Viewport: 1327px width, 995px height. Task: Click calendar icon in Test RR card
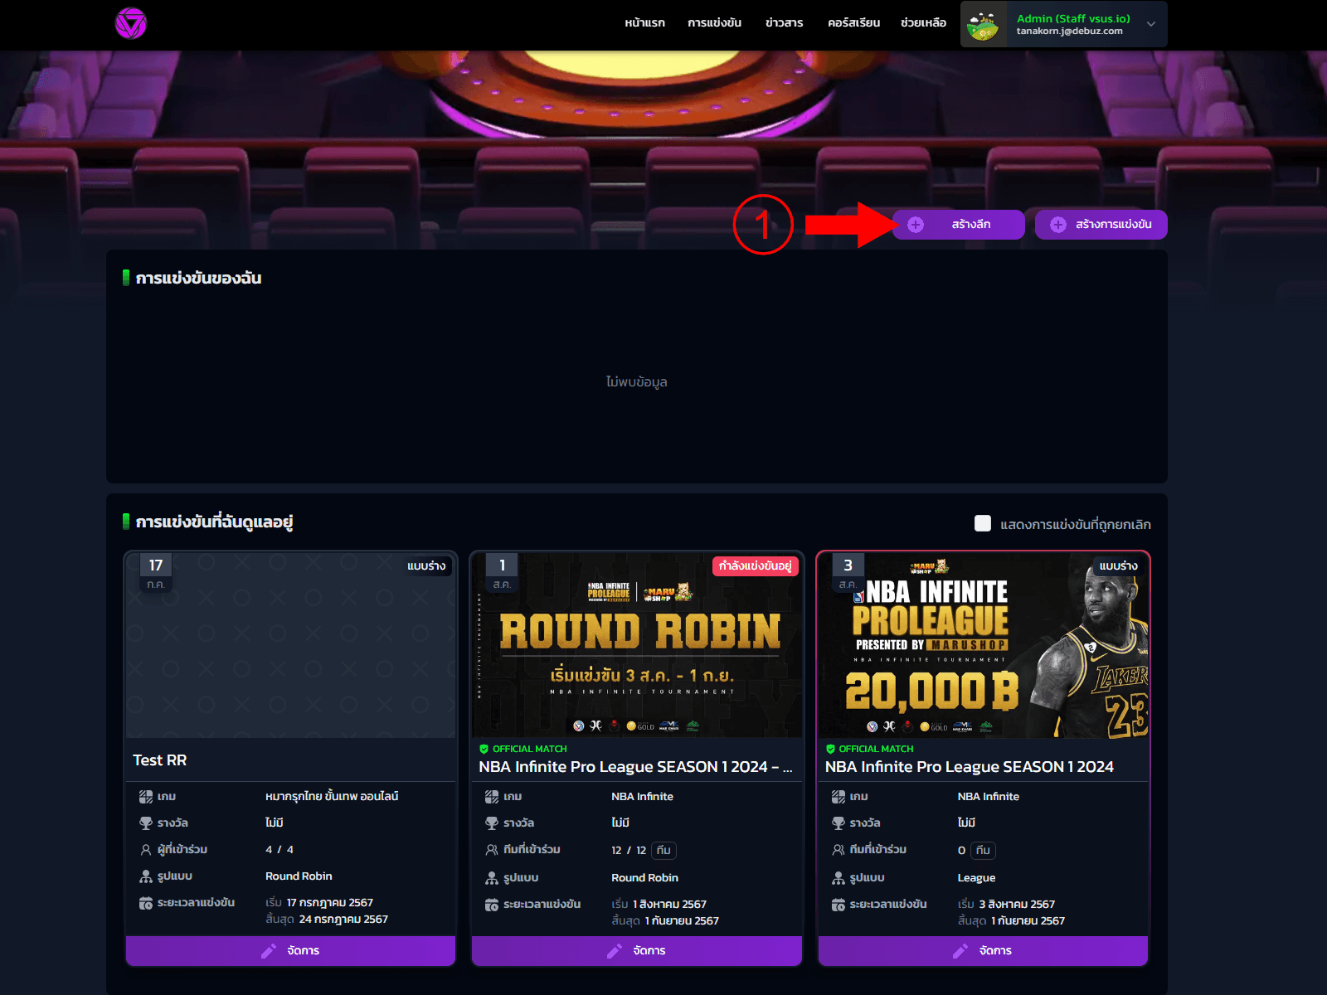[x=146, y=903]
